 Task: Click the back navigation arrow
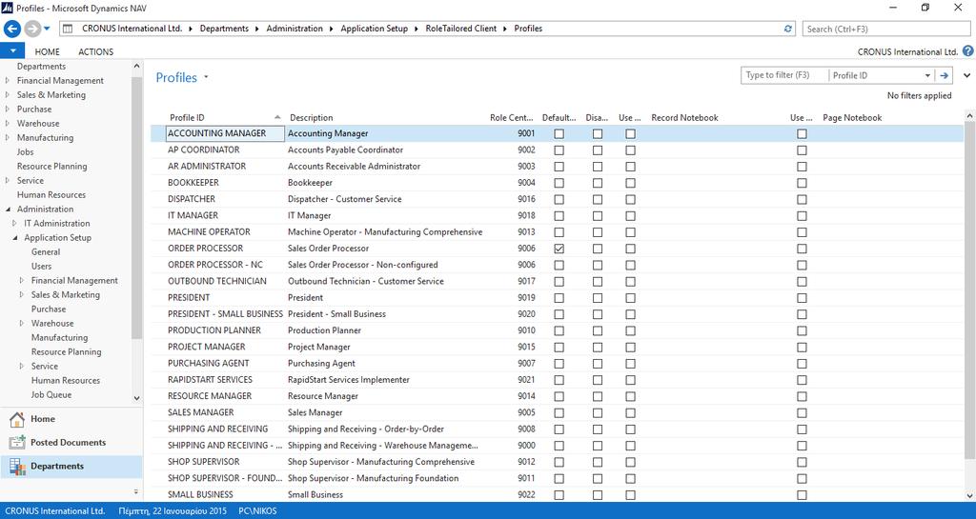[x=12, y=29]
